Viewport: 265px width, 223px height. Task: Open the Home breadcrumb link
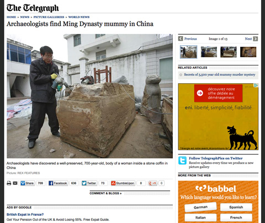coord(12,17)
